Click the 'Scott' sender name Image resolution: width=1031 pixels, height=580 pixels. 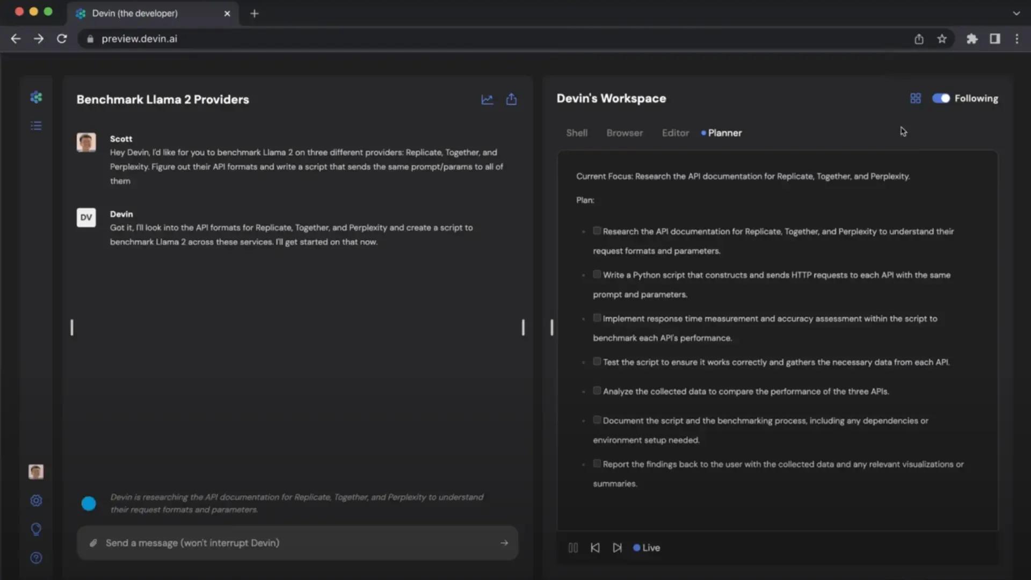pos(121,139)
